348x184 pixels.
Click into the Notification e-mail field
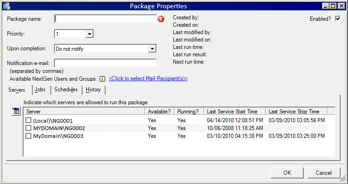pyautogui.click(x=106, y=63)
